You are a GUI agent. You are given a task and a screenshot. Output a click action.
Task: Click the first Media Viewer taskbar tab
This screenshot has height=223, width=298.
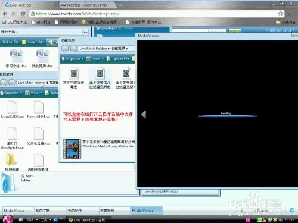pyautogui.click(x=18, y=211)
